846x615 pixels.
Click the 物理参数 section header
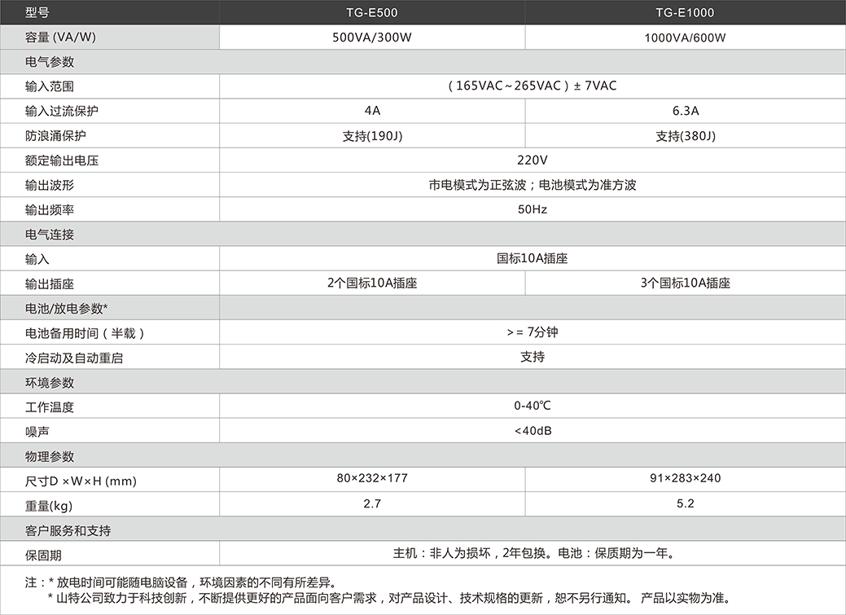41,455
